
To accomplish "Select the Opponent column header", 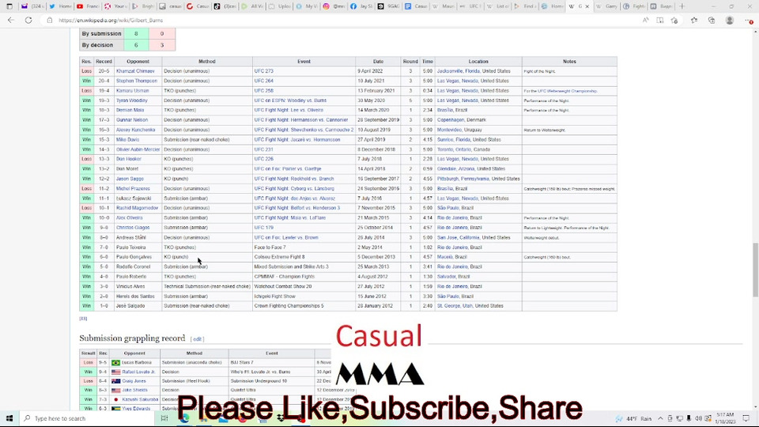I will pyautogui.click(x=138, y=62).
